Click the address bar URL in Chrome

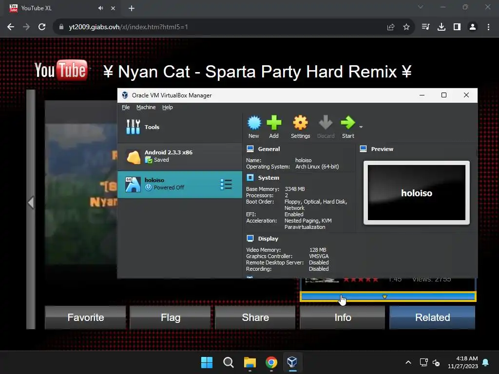click(128, 27)
